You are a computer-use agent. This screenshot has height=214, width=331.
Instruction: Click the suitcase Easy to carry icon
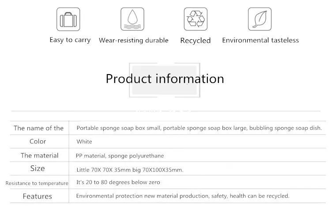pyautogui.click(x=68, y=19)
